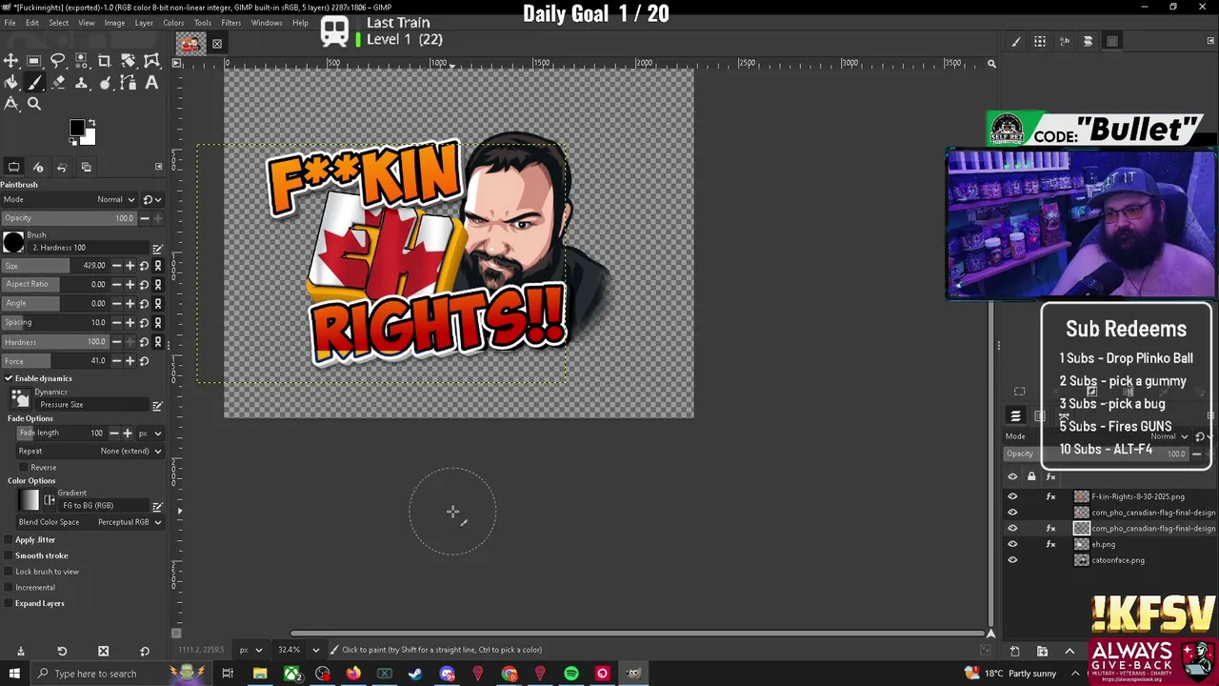Screen dimensions: 1219x686
Task: Click the foreground black color swatch
Action: pos(77,128)
